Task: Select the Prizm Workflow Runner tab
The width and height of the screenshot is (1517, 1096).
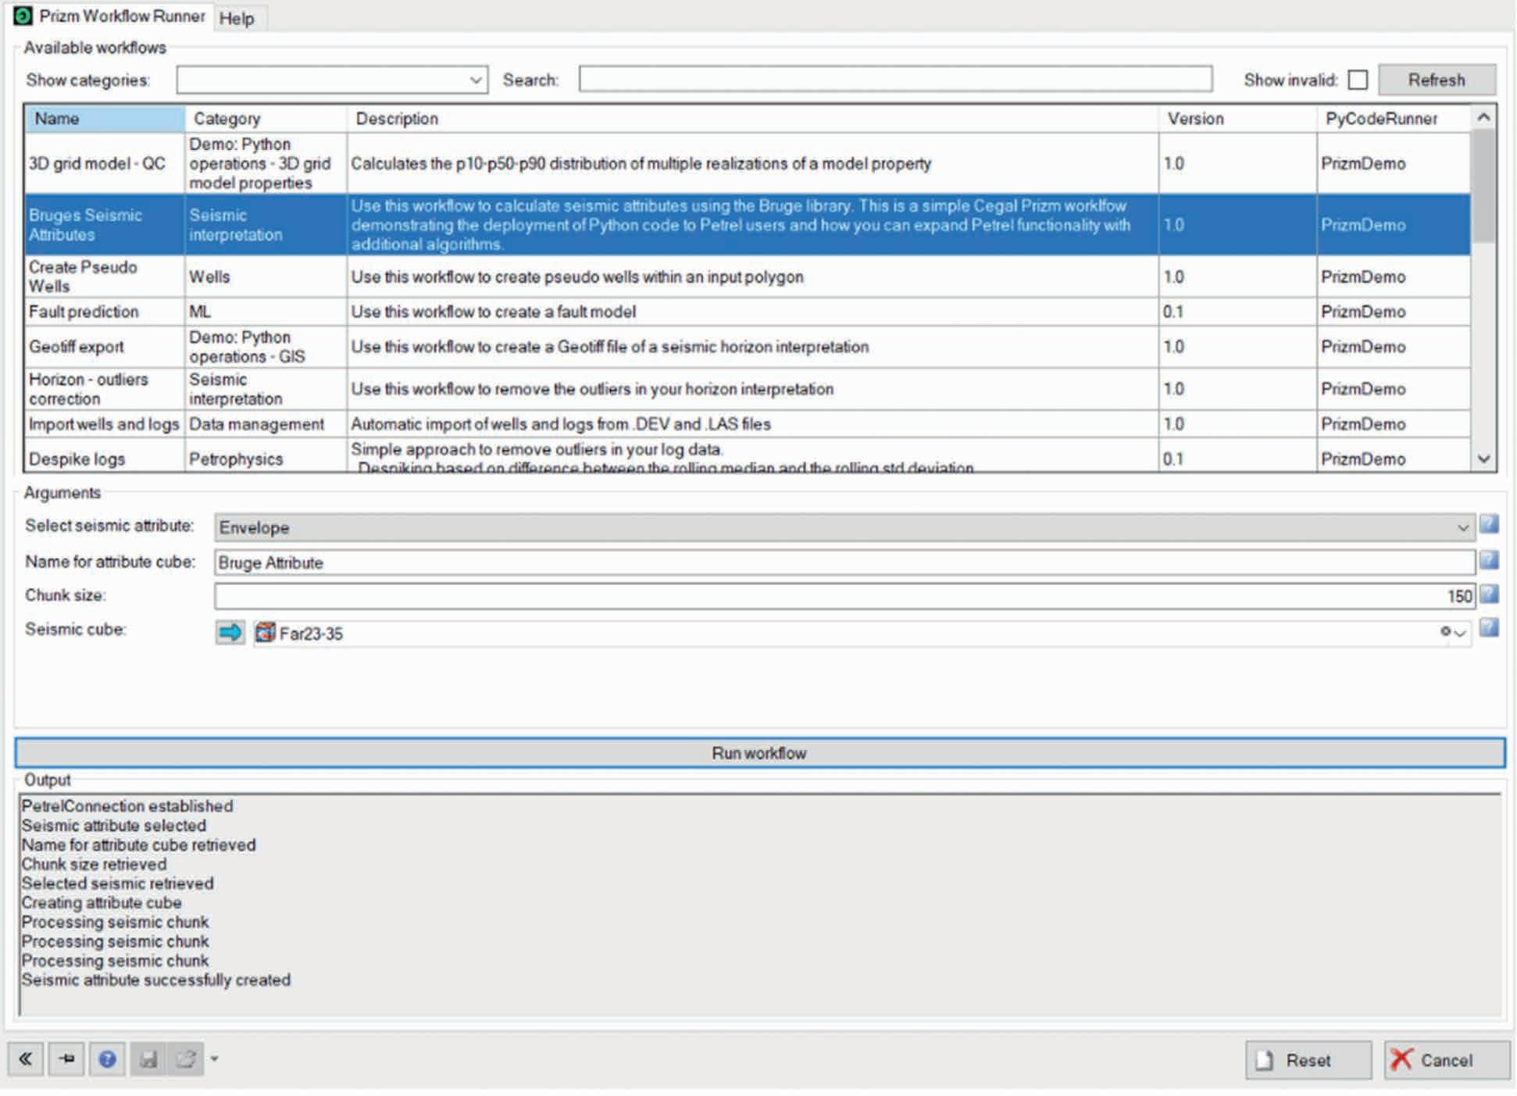Action: point(111,16)
